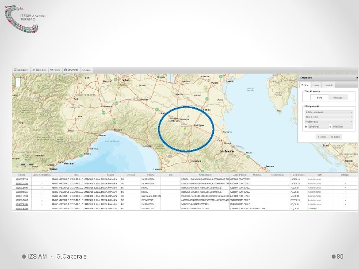Click the green square marker inside blue circle
359x269 pixels.
(x=185, y=129)
